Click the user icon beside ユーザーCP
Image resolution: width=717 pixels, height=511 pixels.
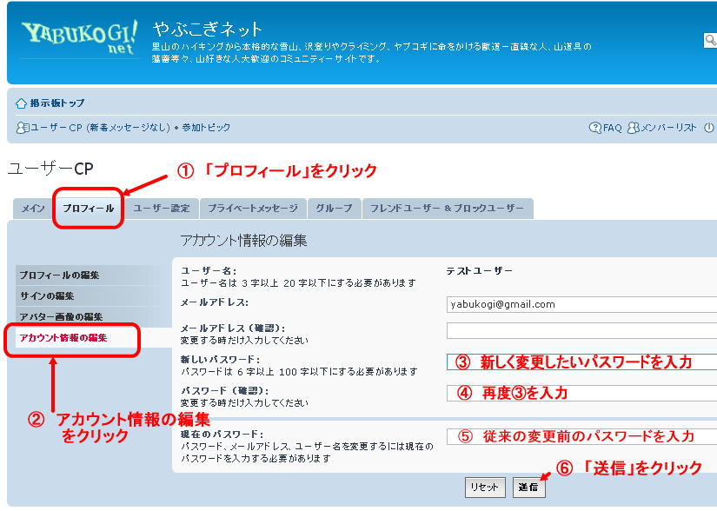[22, 128]
